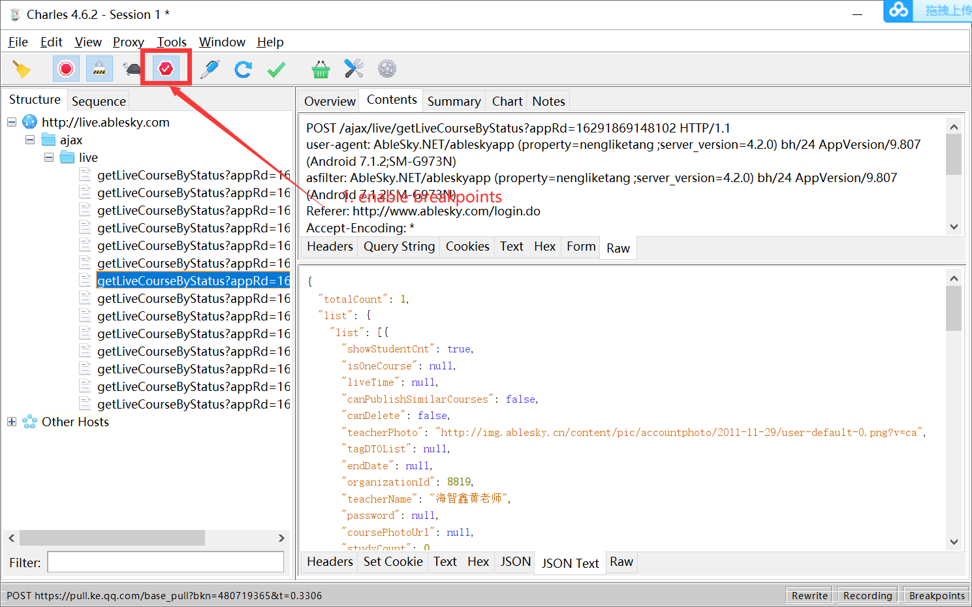The image size is (972, 607).
Task: Open the Help menu
Action: click(270, 42)
